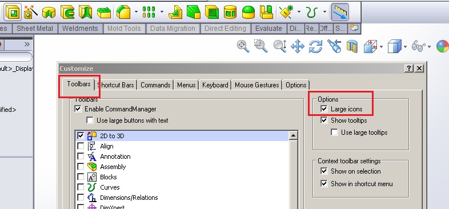Click the Hide/Show Items glasses icon

pyautogui.click(x=418, y=46)
